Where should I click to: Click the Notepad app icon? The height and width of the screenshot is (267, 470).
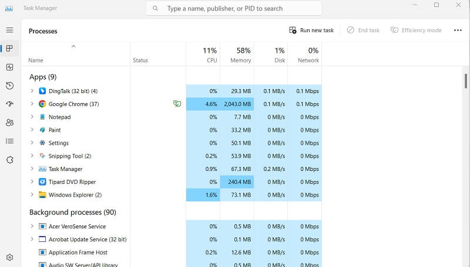coord(42,117)
